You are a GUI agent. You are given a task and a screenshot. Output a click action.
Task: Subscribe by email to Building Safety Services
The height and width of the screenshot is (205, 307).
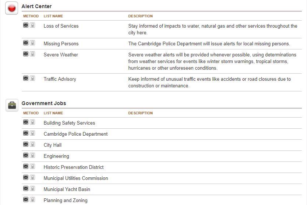[x=26, y=122]
